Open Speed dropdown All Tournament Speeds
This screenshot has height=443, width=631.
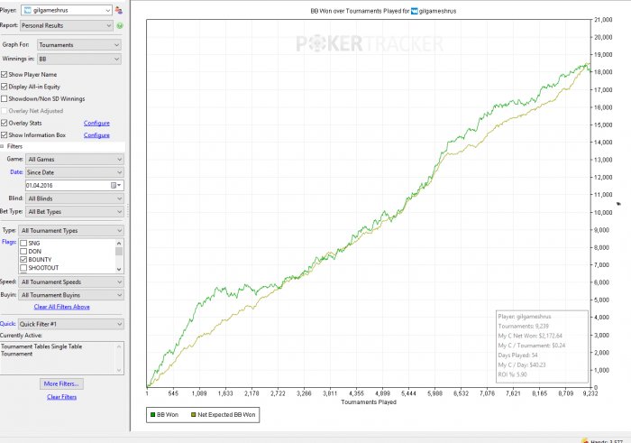click(x=71, y=281)
